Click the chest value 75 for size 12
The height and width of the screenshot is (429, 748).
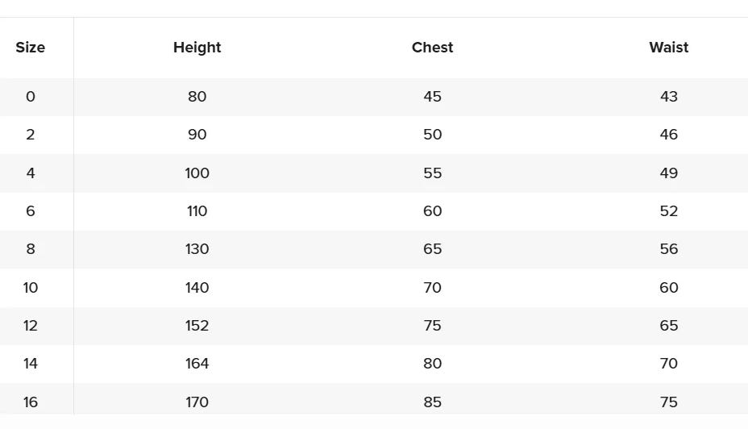432,326
